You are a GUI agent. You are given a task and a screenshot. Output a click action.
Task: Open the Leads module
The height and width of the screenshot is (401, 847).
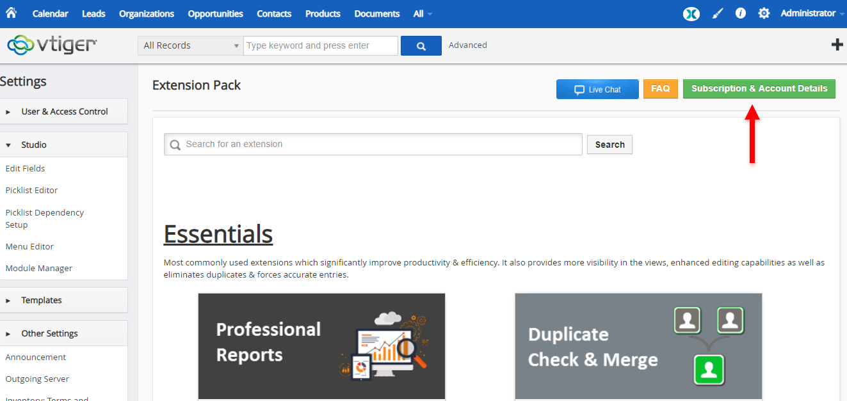pos(93,13)
